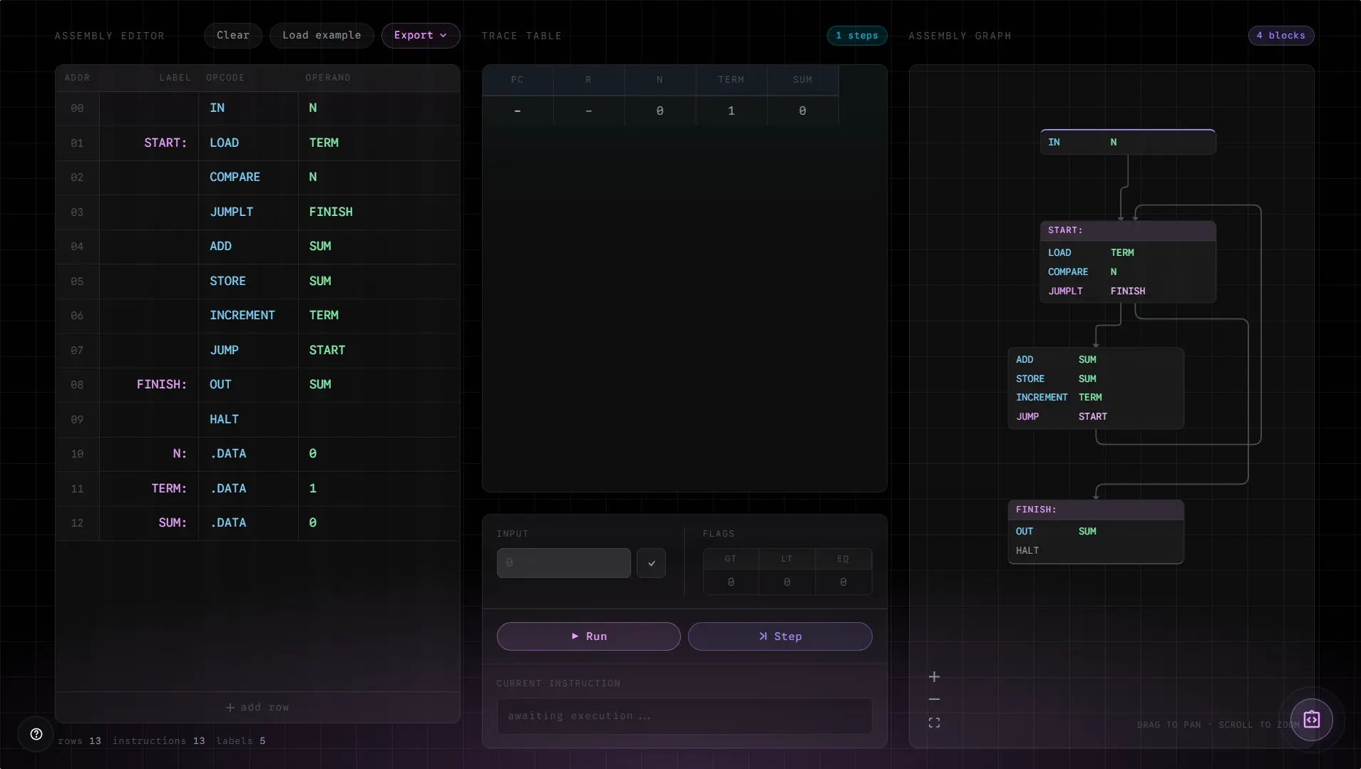Image resolution: width=1361 pixels, height=769 pixels.
Task: Open the code snippet floating button
Action: 1312,720
